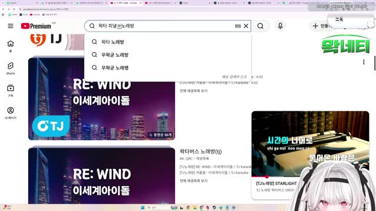376x211 pixels.
Task: Open the three-dot more options menu
Action: click(364, 62)
